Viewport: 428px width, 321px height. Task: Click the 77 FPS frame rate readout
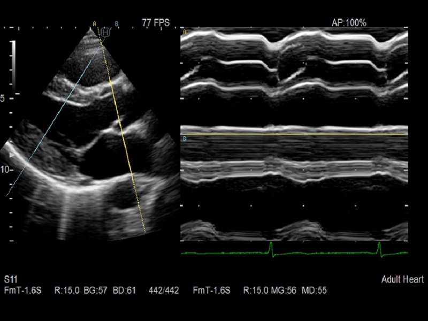pos(154,22)
